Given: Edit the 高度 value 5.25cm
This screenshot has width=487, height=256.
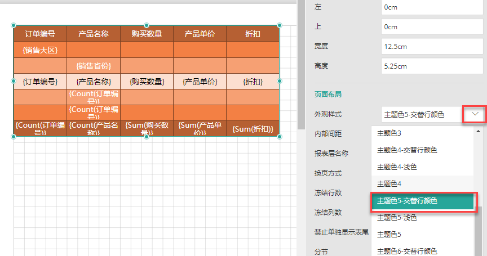Looking at the screenshot, I should tap(432, 66).
